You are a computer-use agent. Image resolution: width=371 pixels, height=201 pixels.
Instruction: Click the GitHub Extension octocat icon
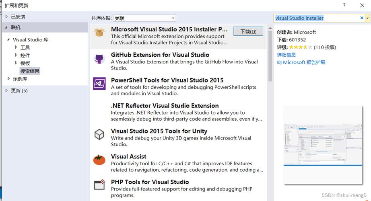tap(99, 58)
